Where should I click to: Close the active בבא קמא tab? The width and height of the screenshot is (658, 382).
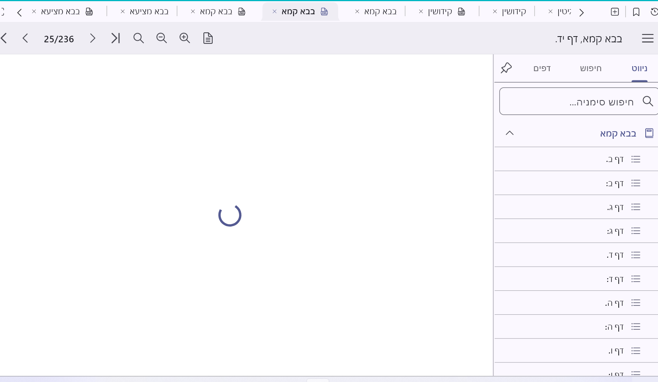(x=274, y=12)
